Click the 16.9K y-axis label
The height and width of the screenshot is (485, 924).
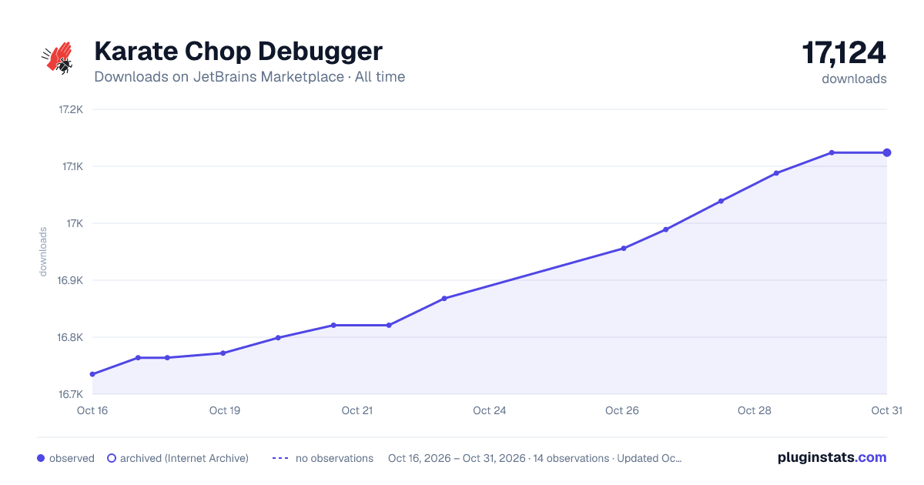tap(71, 280)
